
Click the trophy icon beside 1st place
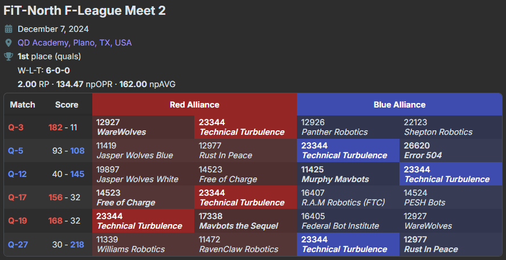click(9, 56)
